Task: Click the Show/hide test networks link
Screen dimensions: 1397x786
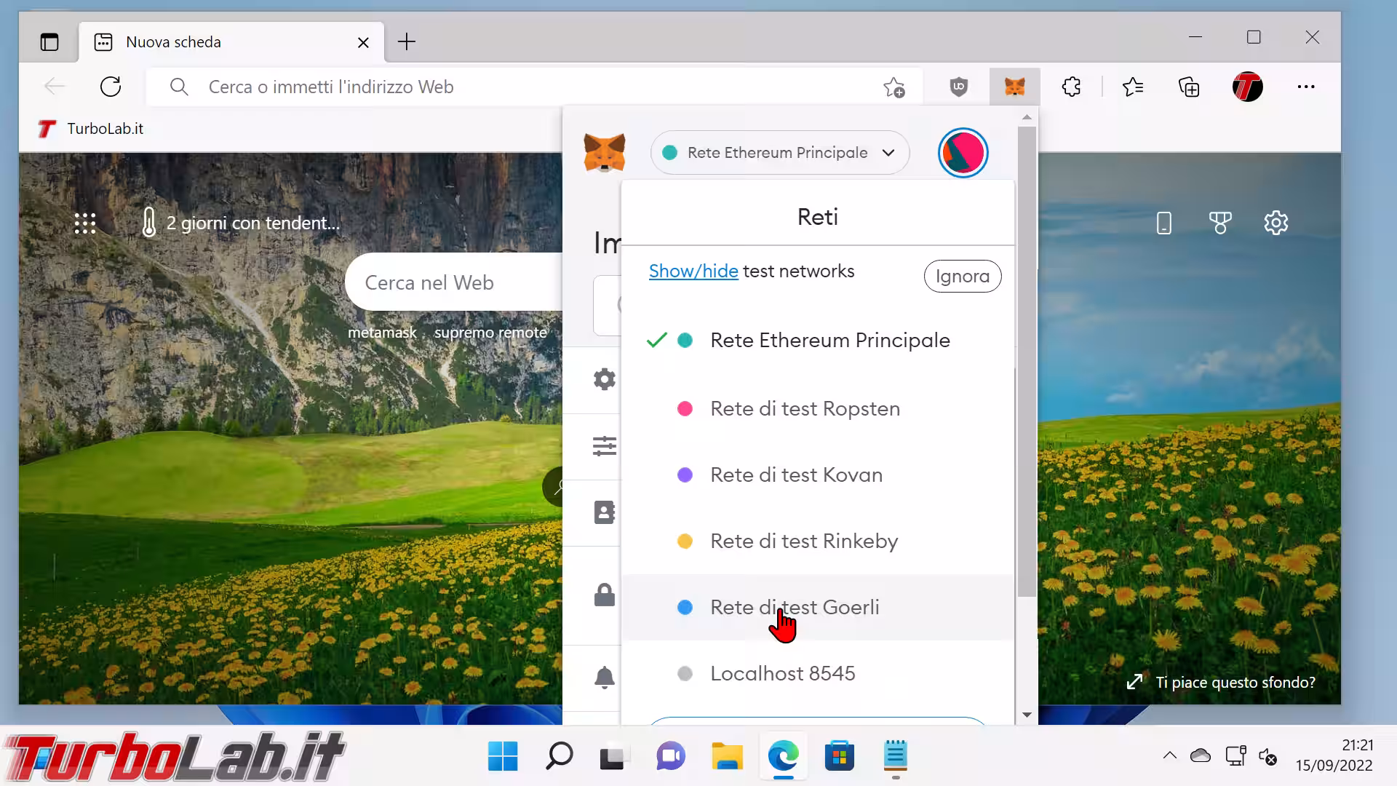Action: coord(693,271)
